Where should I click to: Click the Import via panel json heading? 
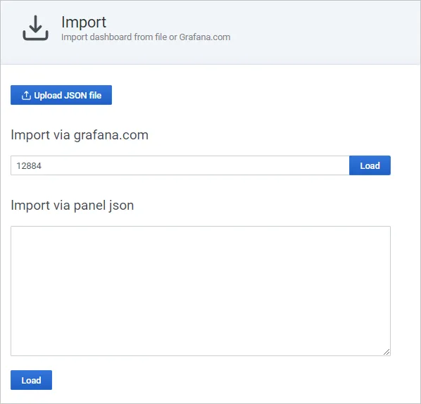click(x=73, y=206)
